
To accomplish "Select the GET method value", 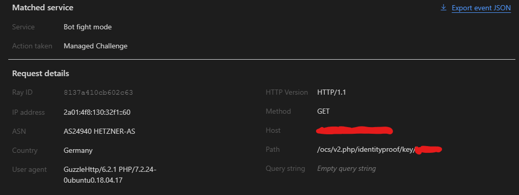I will [323, 112].
